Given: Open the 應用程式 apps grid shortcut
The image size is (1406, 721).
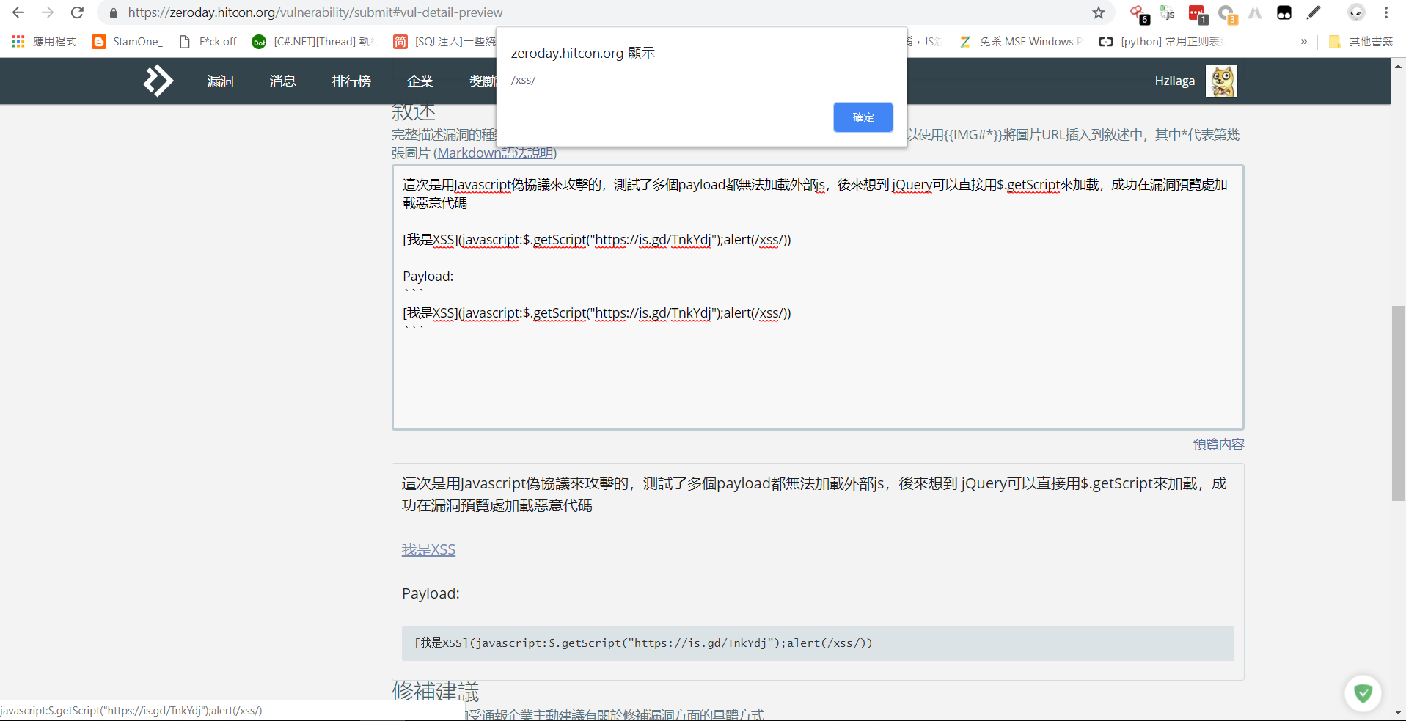Looking at the screenshot, I should pos(44,42).
